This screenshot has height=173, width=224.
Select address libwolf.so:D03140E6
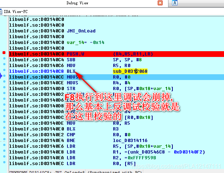point(36,146)
